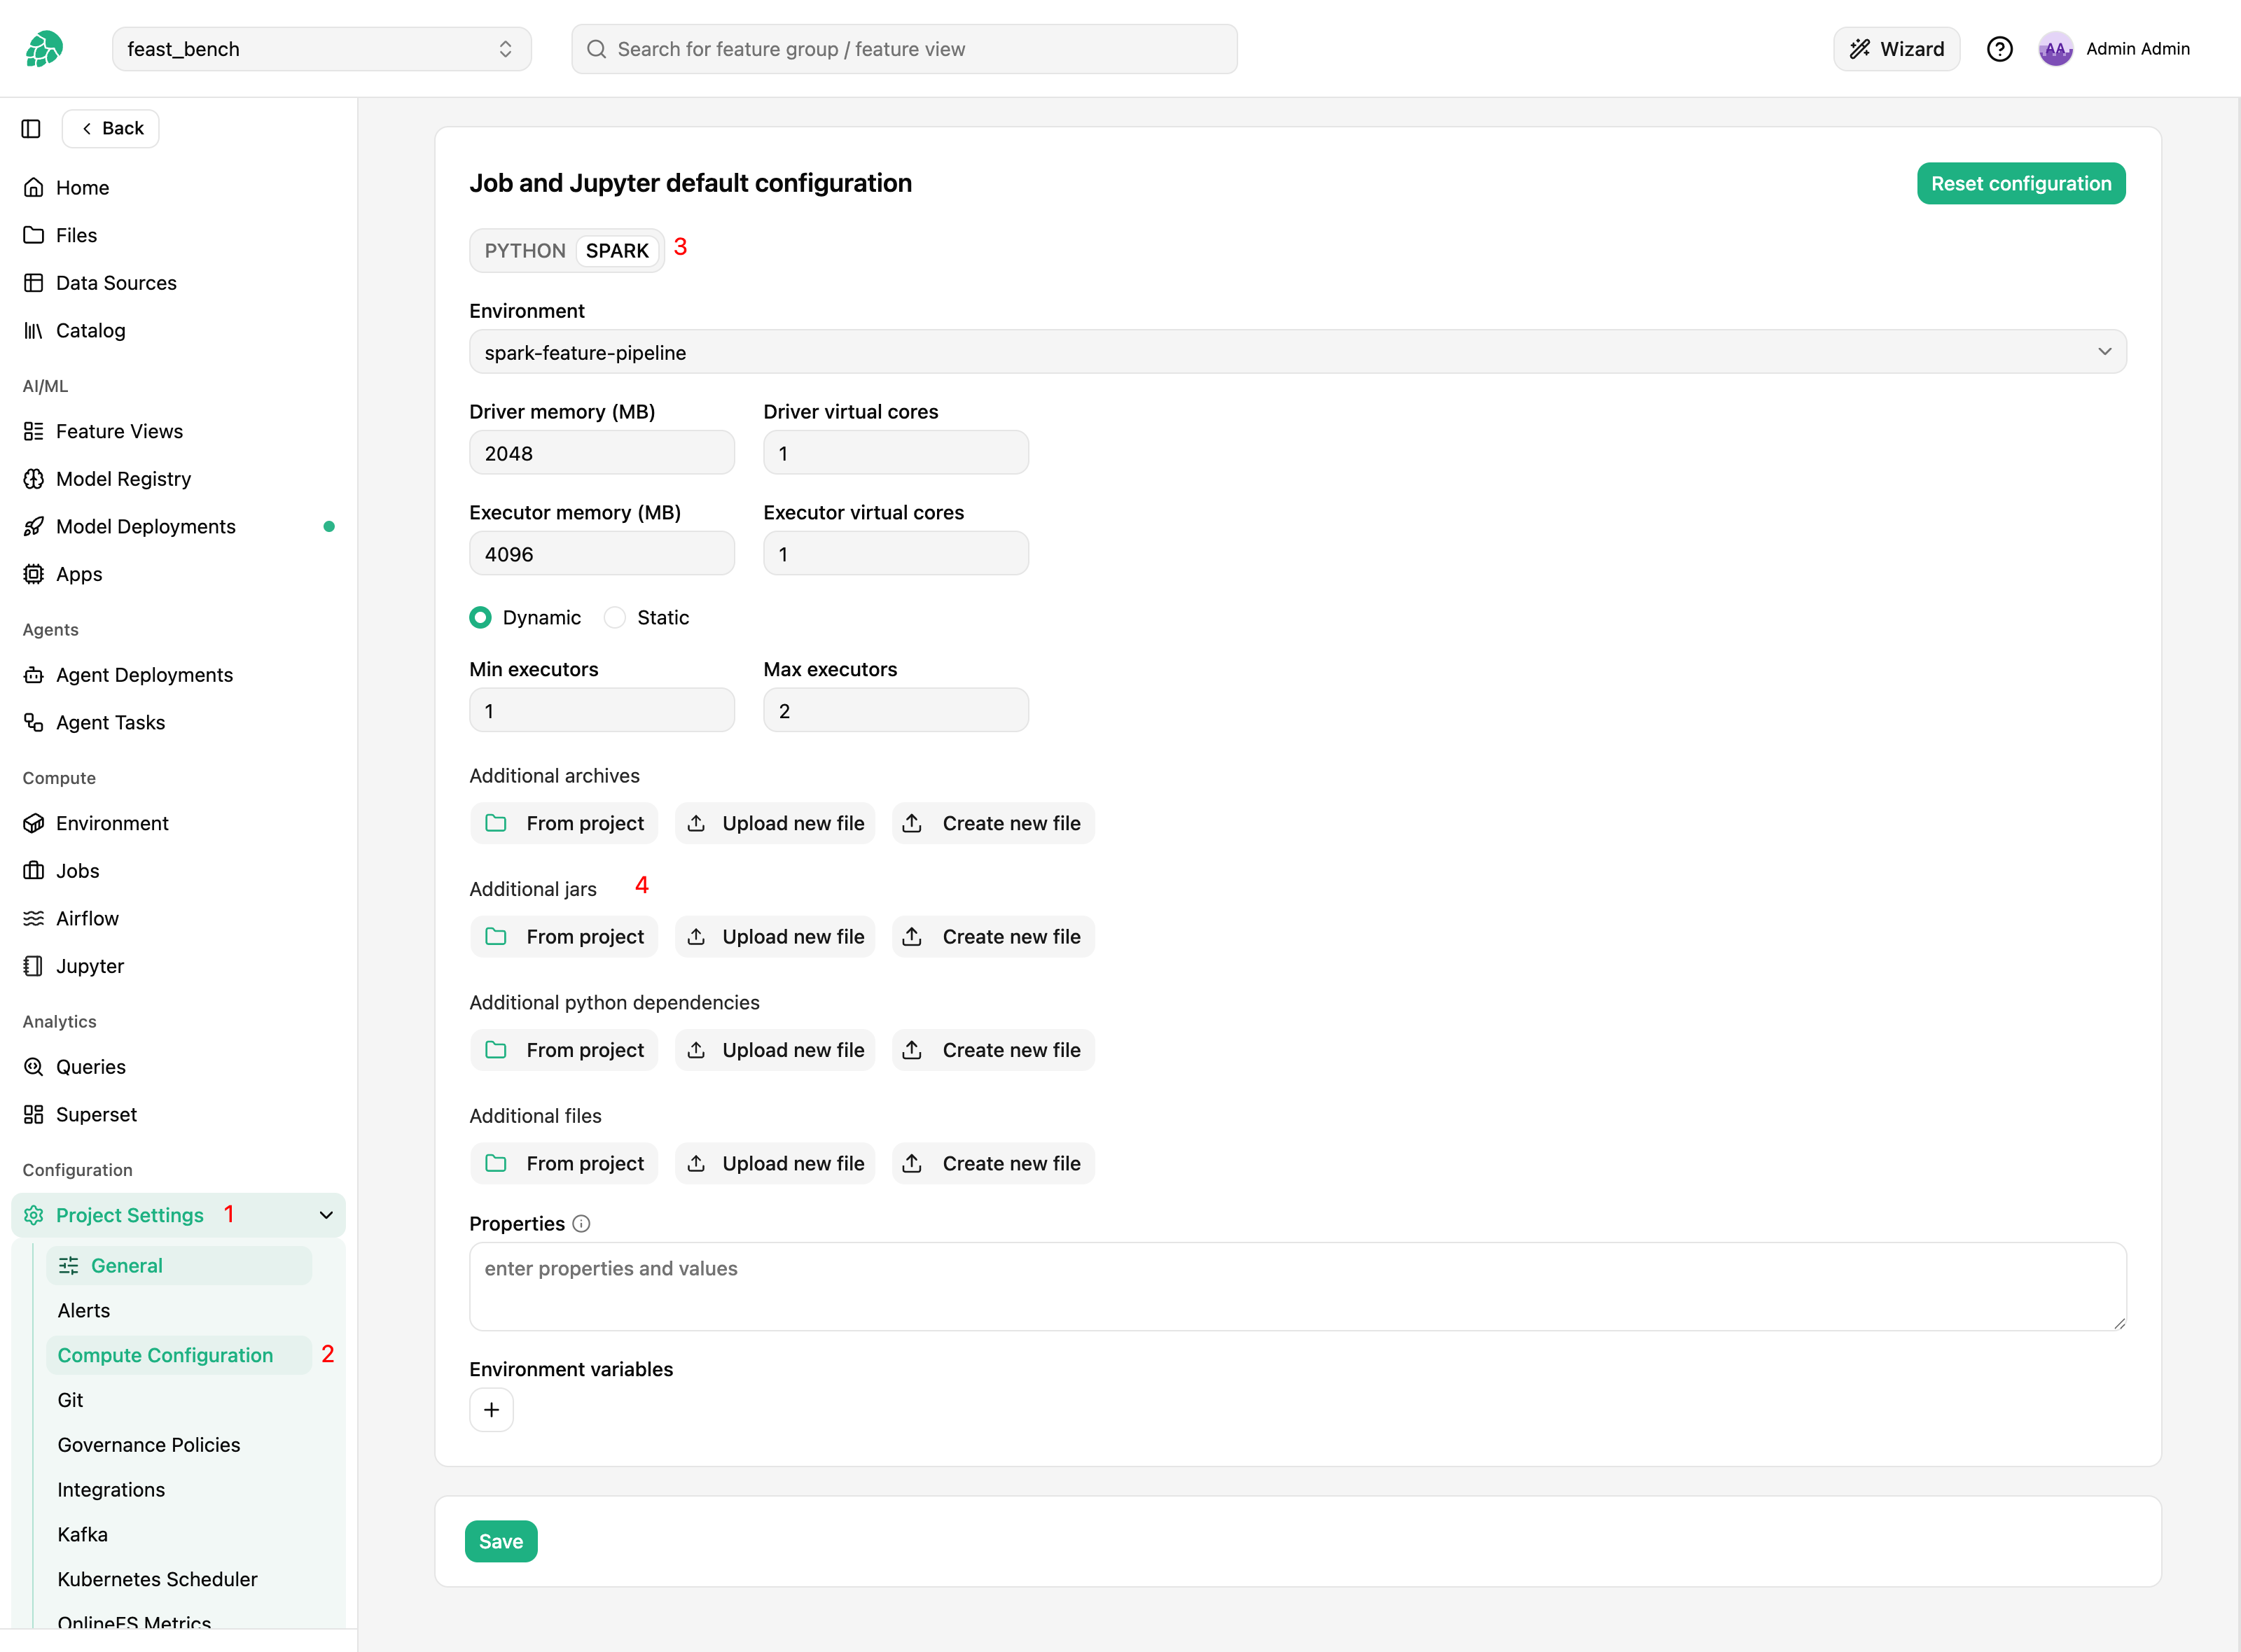Click the Admin Admin avatar
Viewport: 2241px width, 1652px height.
coord(2055,49)
